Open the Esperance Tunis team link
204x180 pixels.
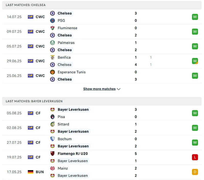point(72,72)
